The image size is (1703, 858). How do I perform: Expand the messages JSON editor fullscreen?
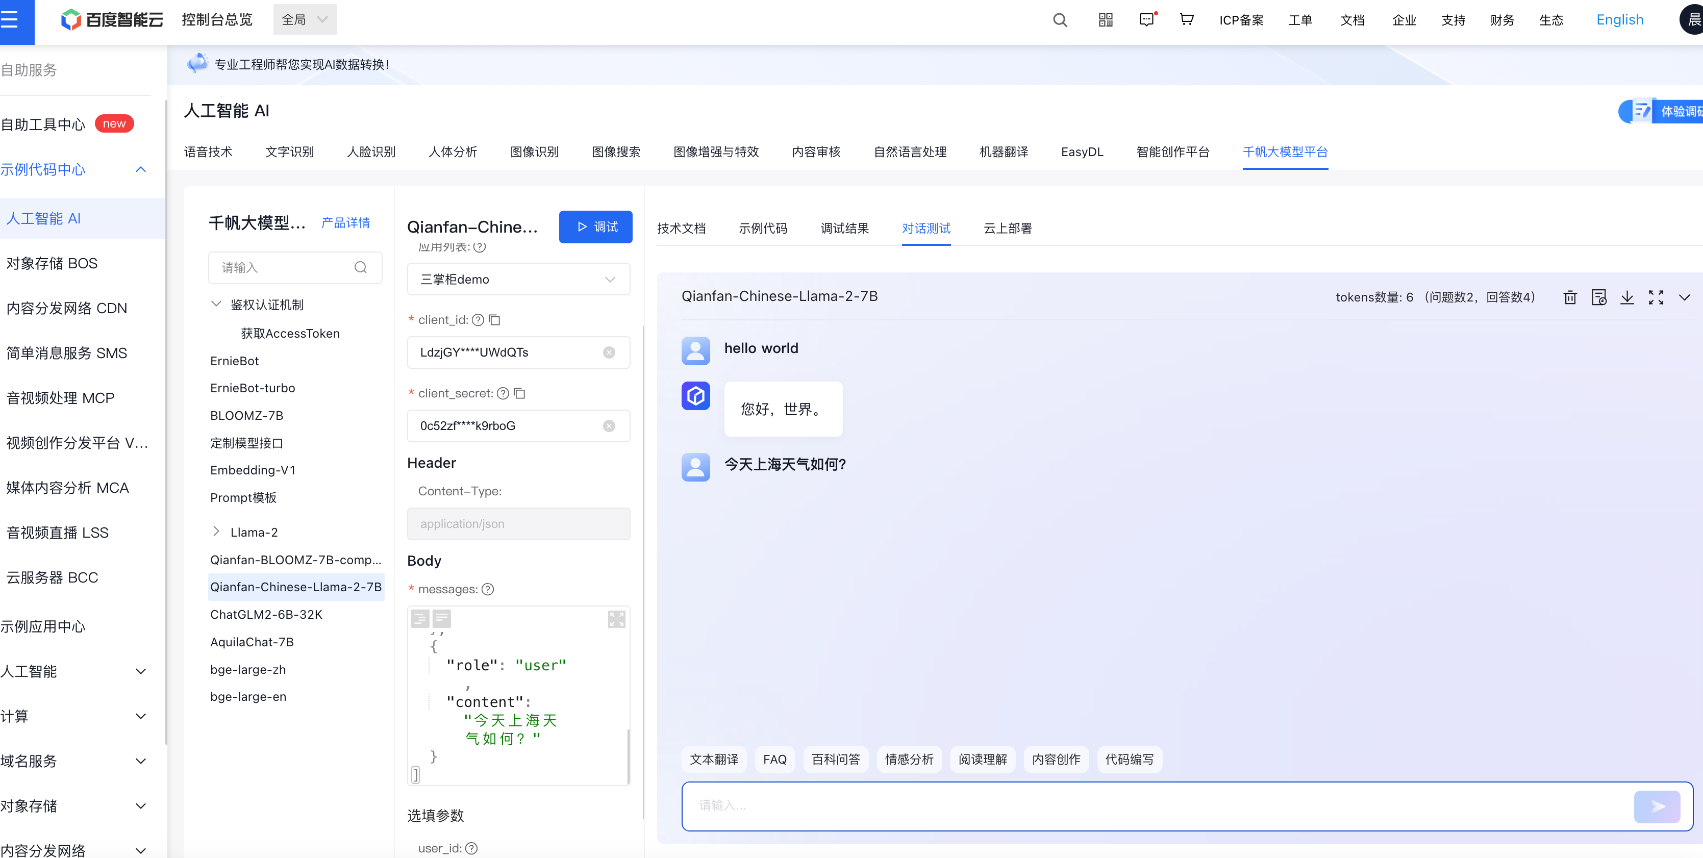pyautogui.click(x=616, y=619)
